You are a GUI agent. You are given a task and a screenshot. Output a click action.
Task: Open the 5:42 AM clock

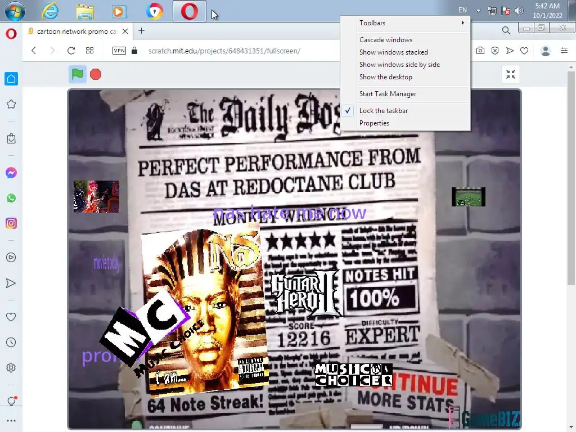click(x=547, y=11)
